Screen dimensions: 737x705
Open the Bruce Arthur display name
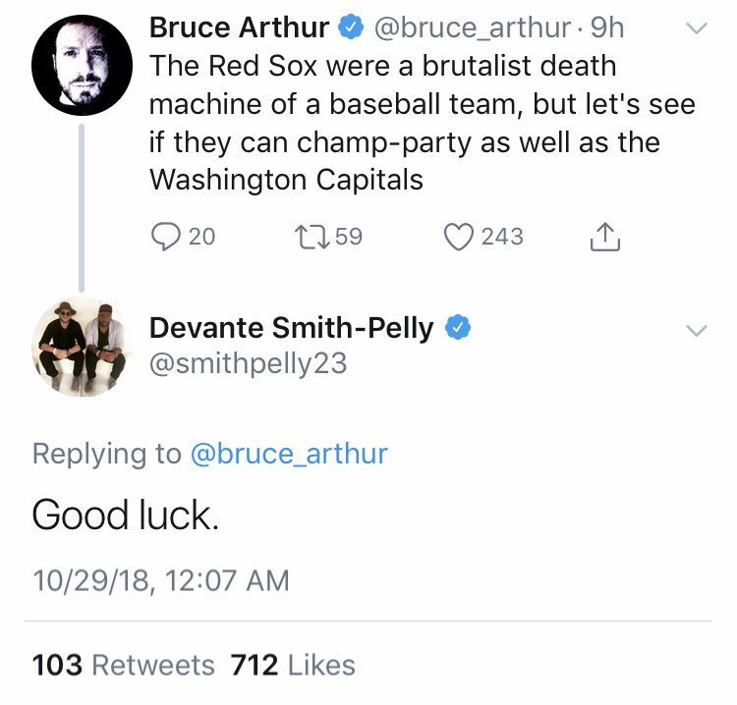(x=238, y=29)
